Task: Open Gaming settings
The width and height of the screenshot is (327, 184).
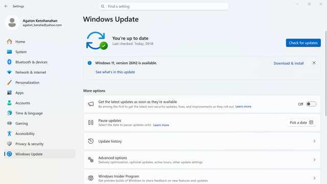Action: point(40,123)
